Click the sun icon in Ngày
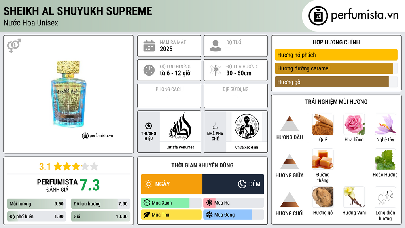Image resolution: width=405 pixels, height=228 pixels. coord(148,184)
